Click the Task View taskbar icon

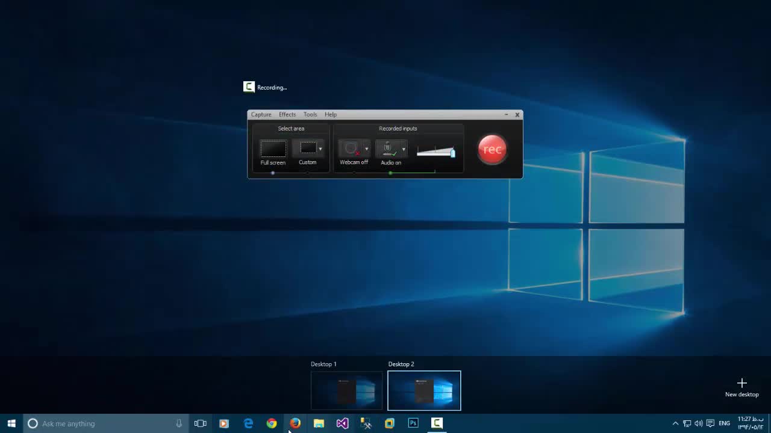201,423
